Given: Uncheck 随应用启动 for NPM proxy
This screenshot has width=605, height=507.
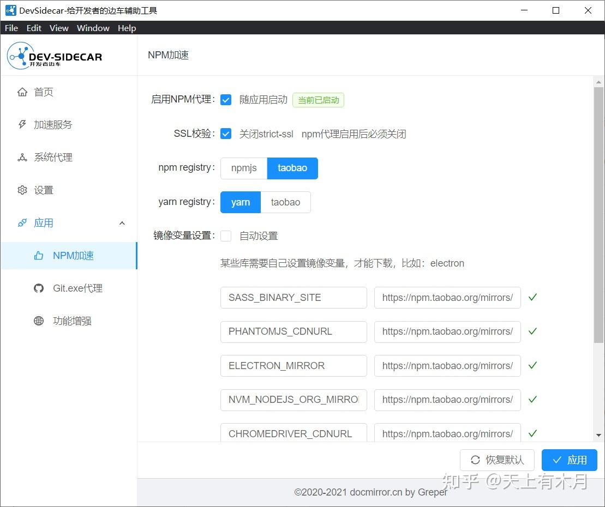Looking at the screenshot, I should point(226,99).
